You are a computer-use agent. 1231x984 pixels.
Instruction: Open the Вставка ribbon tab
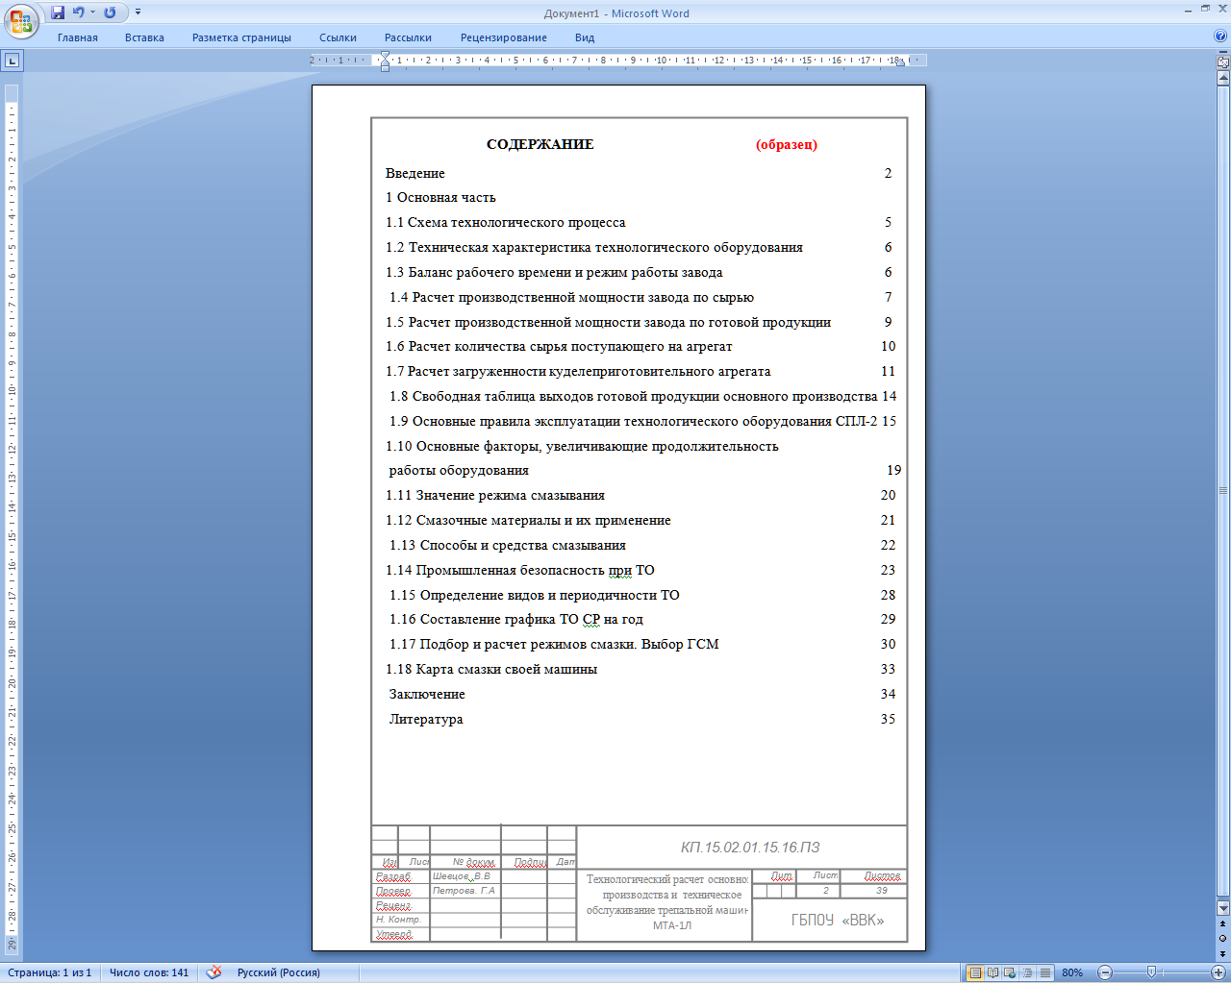(x=144, y=37)
